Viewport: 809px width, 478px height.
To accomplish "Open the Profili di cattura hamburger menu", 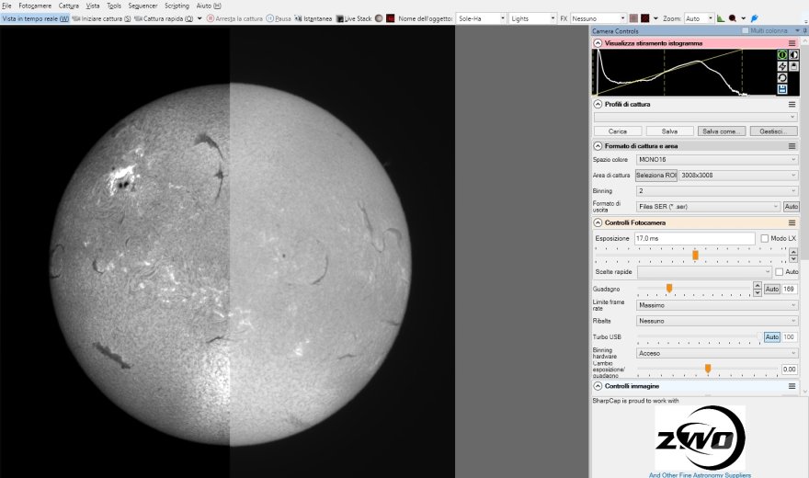I will (792, 105).
